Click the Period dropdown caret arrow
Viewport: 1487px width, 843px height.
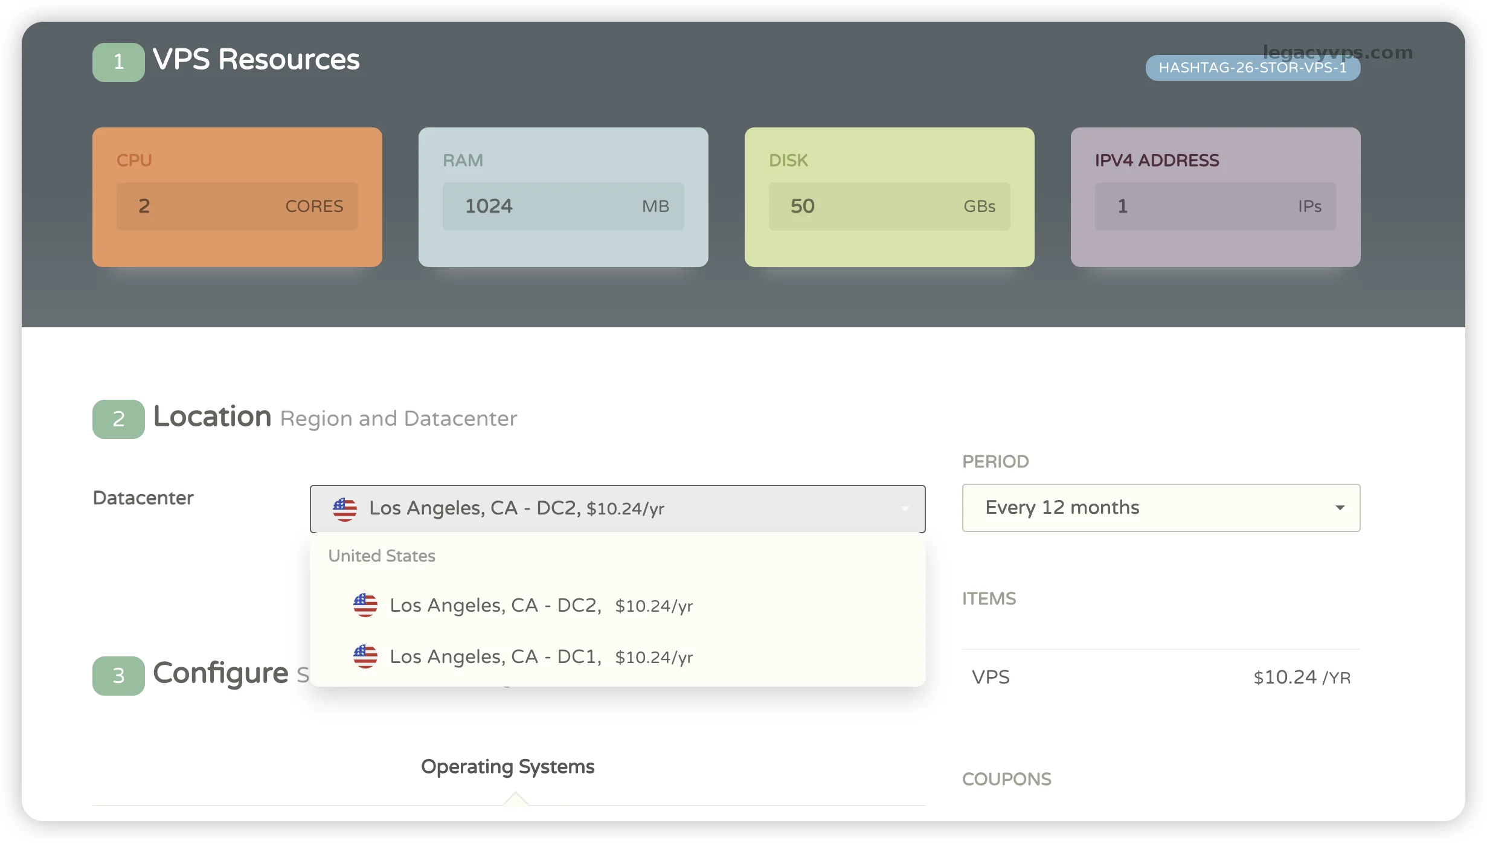(1340, 508)
